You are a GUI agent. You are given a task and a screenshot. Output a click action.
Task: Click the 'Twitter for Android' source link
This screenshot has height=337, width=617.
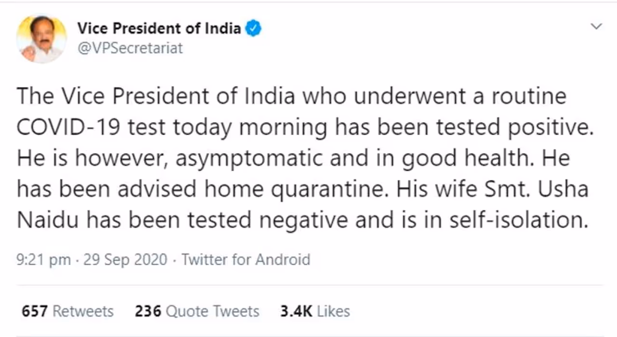pyautogui.click(x=246, y=260)
